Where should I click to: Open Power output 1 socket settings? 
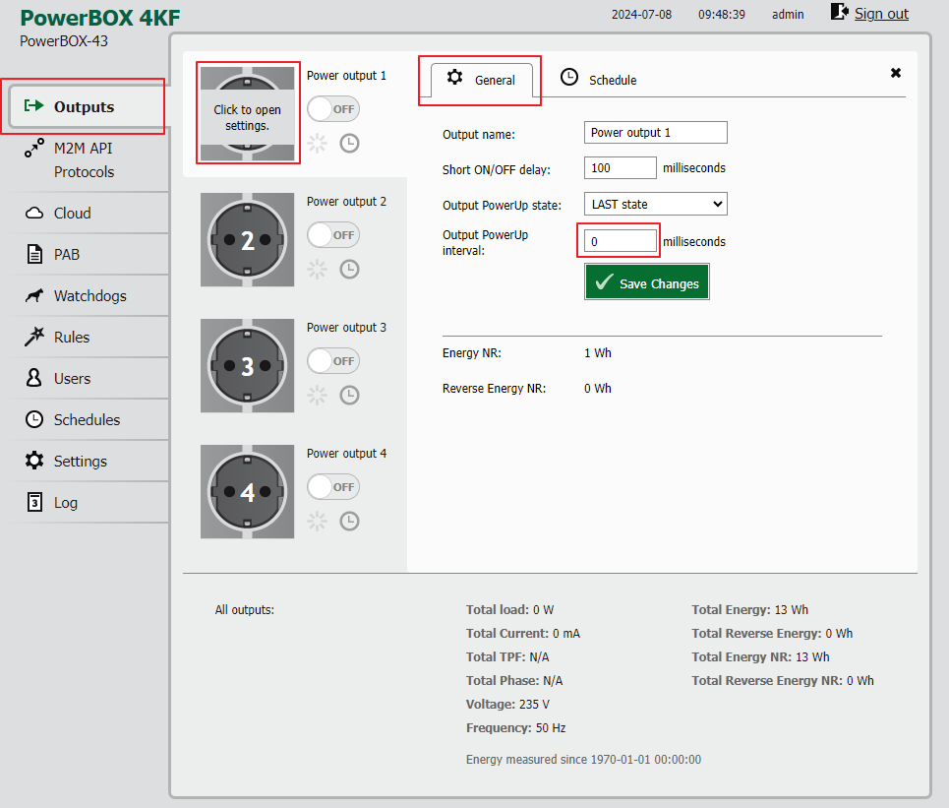tap(248, 114)
